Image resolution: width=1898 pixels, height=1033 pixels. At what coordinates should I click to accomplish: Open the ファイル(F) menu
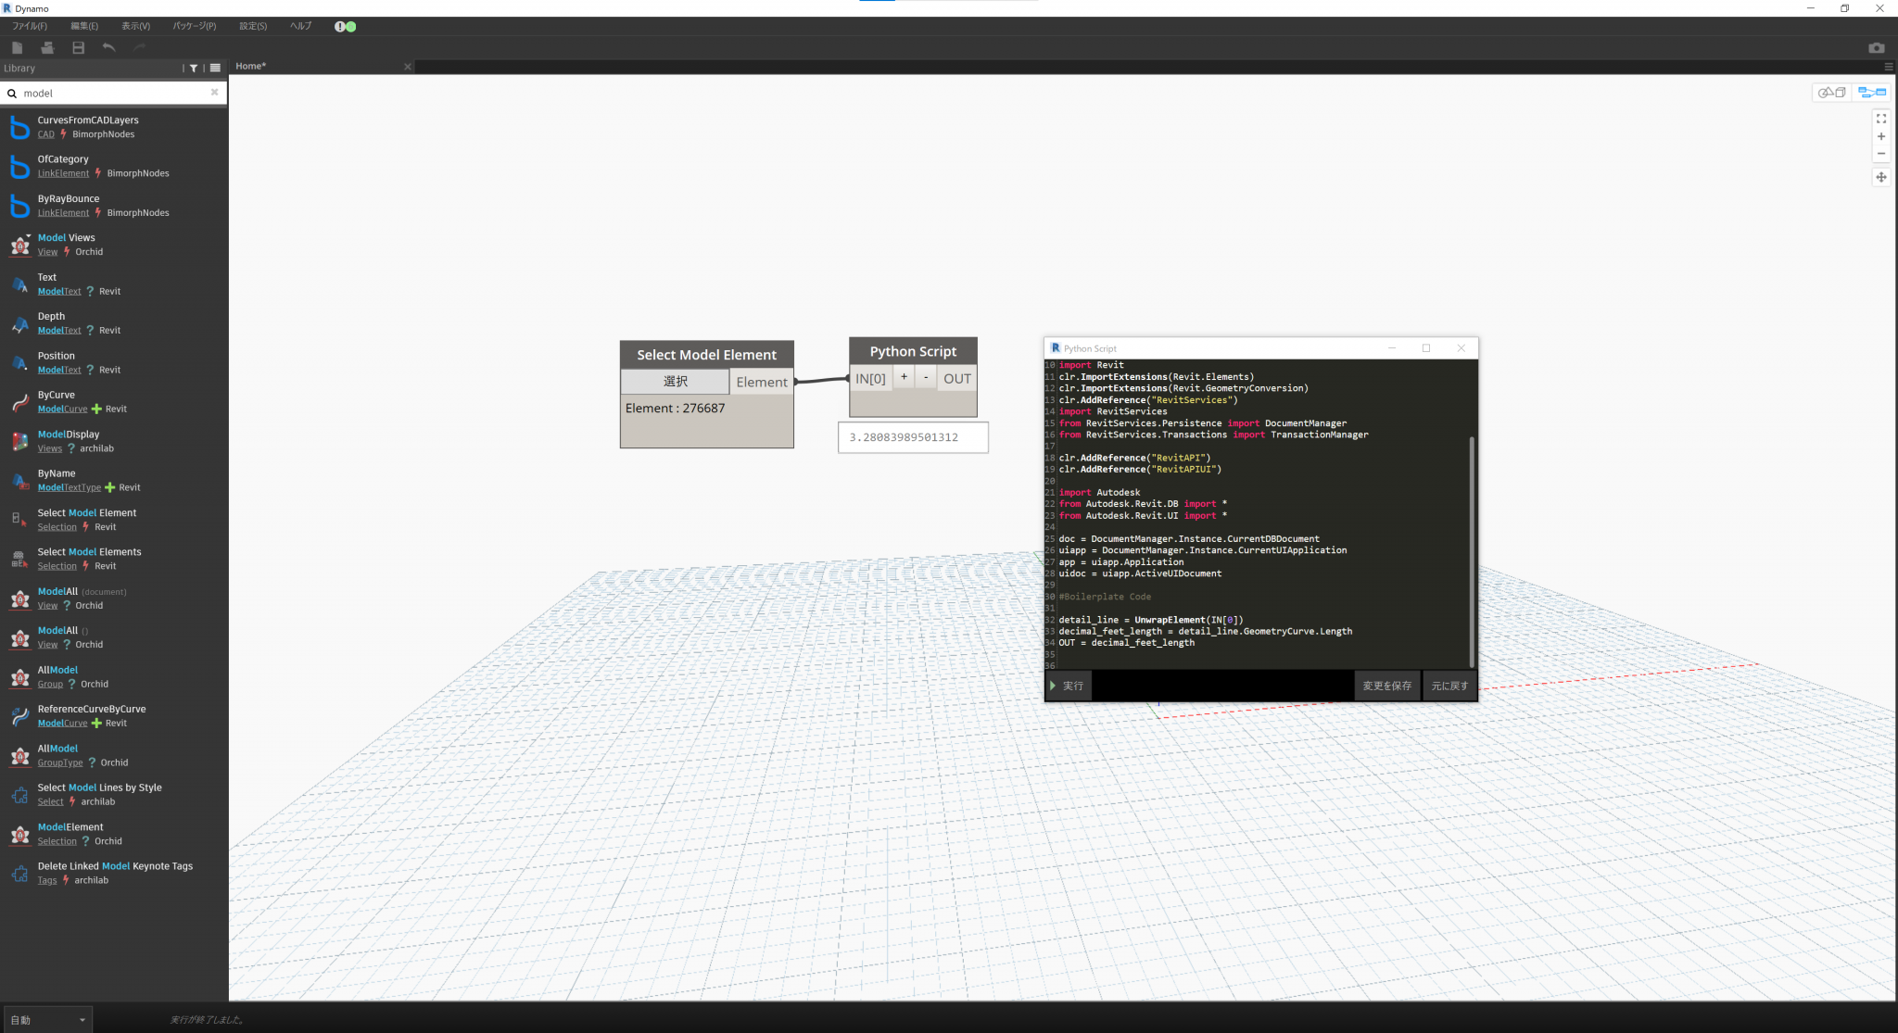coord(28,26)
